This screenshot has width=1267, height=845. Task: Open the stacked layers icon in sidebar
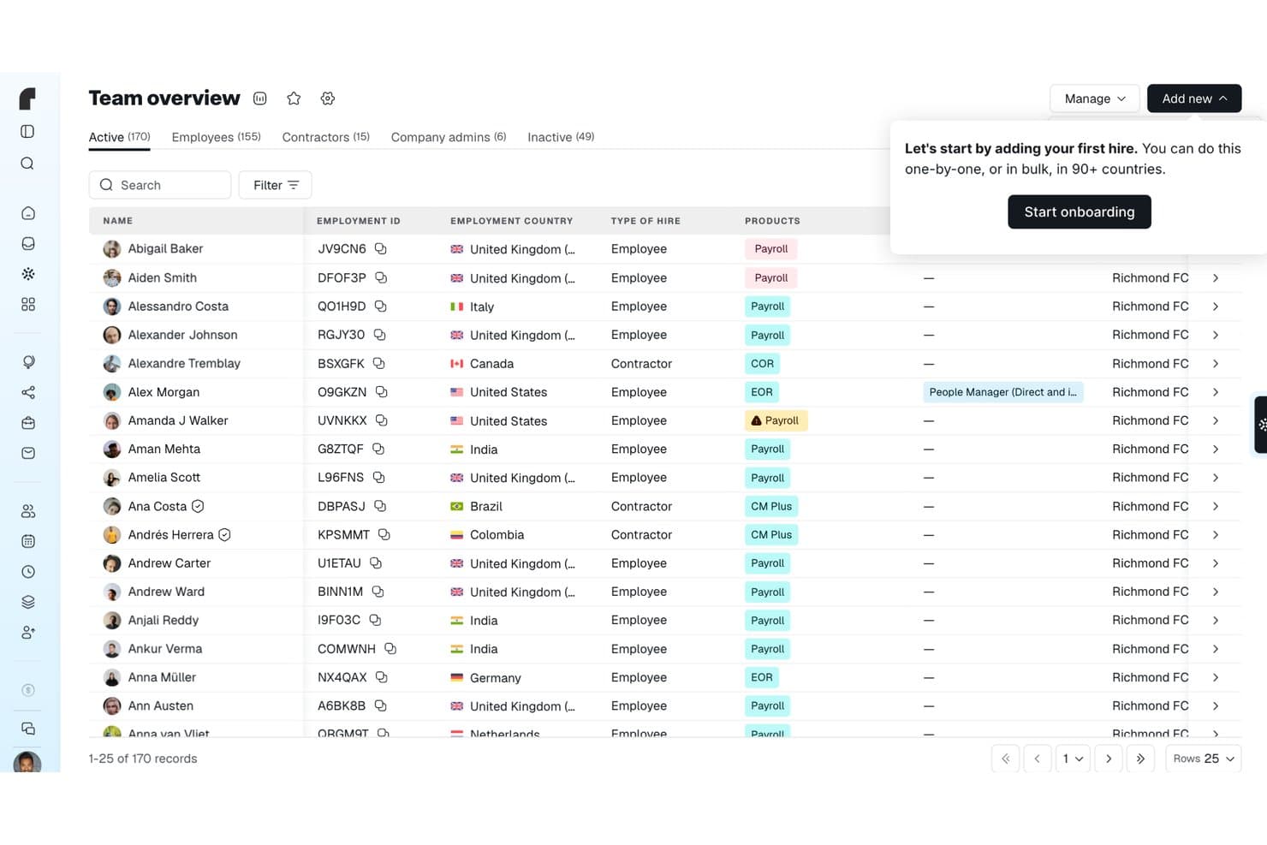[28, 602]
